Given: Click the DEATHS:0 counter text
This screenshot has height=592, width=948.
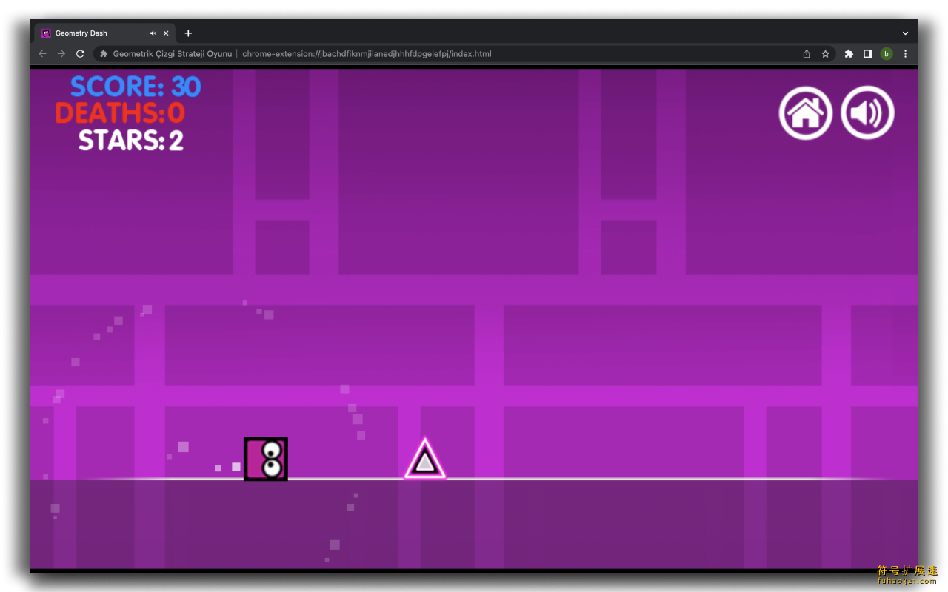Looking at the screenshot, I should 120,113.
